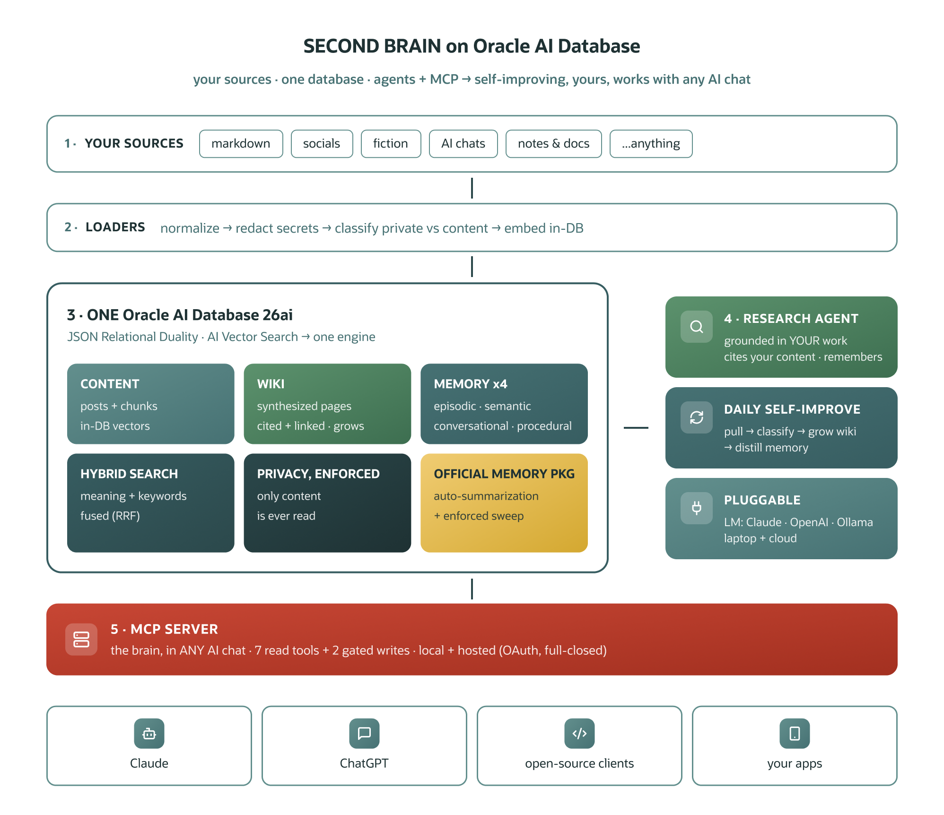The image size is (944, 815).
Task: Open the WIKI card
Action: click(x=327, y=404)
